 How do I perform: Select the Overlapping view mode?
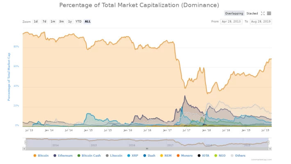[234, 13]
